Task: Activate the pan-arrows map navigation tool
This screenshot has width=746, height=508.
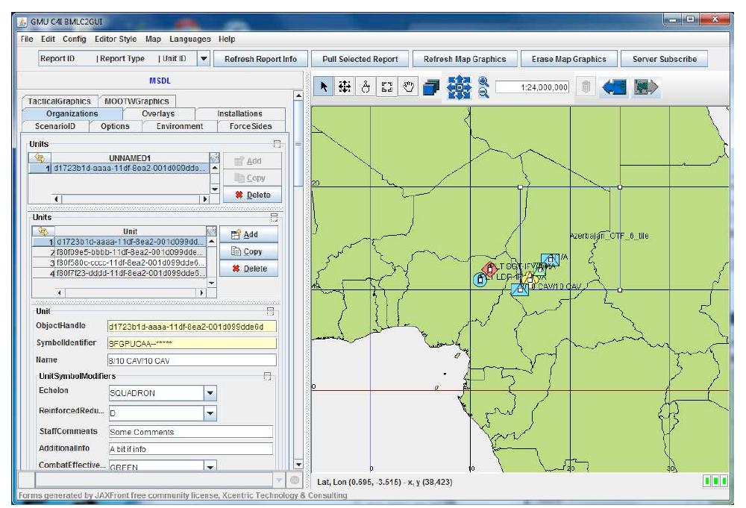Action: 345,87
